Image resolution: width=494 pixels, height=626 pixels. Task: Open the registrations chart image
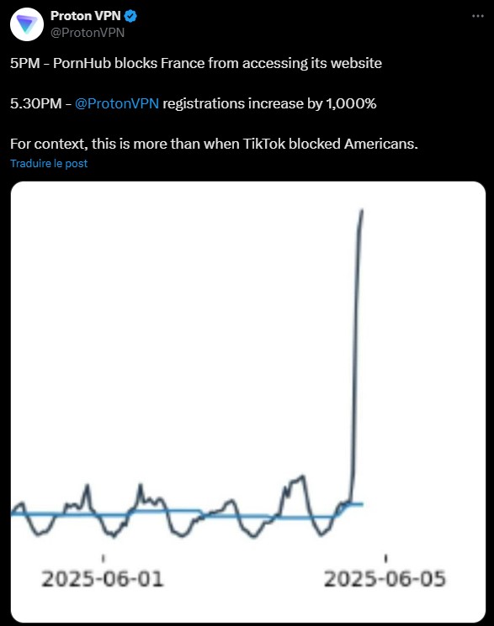click(x=248, y=402)
